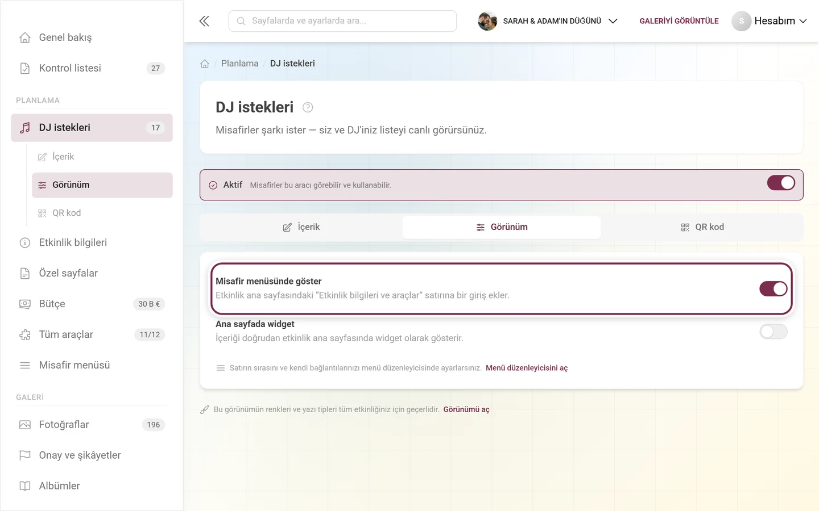
Task: Open the help icon beside DJ istekleri title
Action: pyautogui.click(x=308, y=107)
